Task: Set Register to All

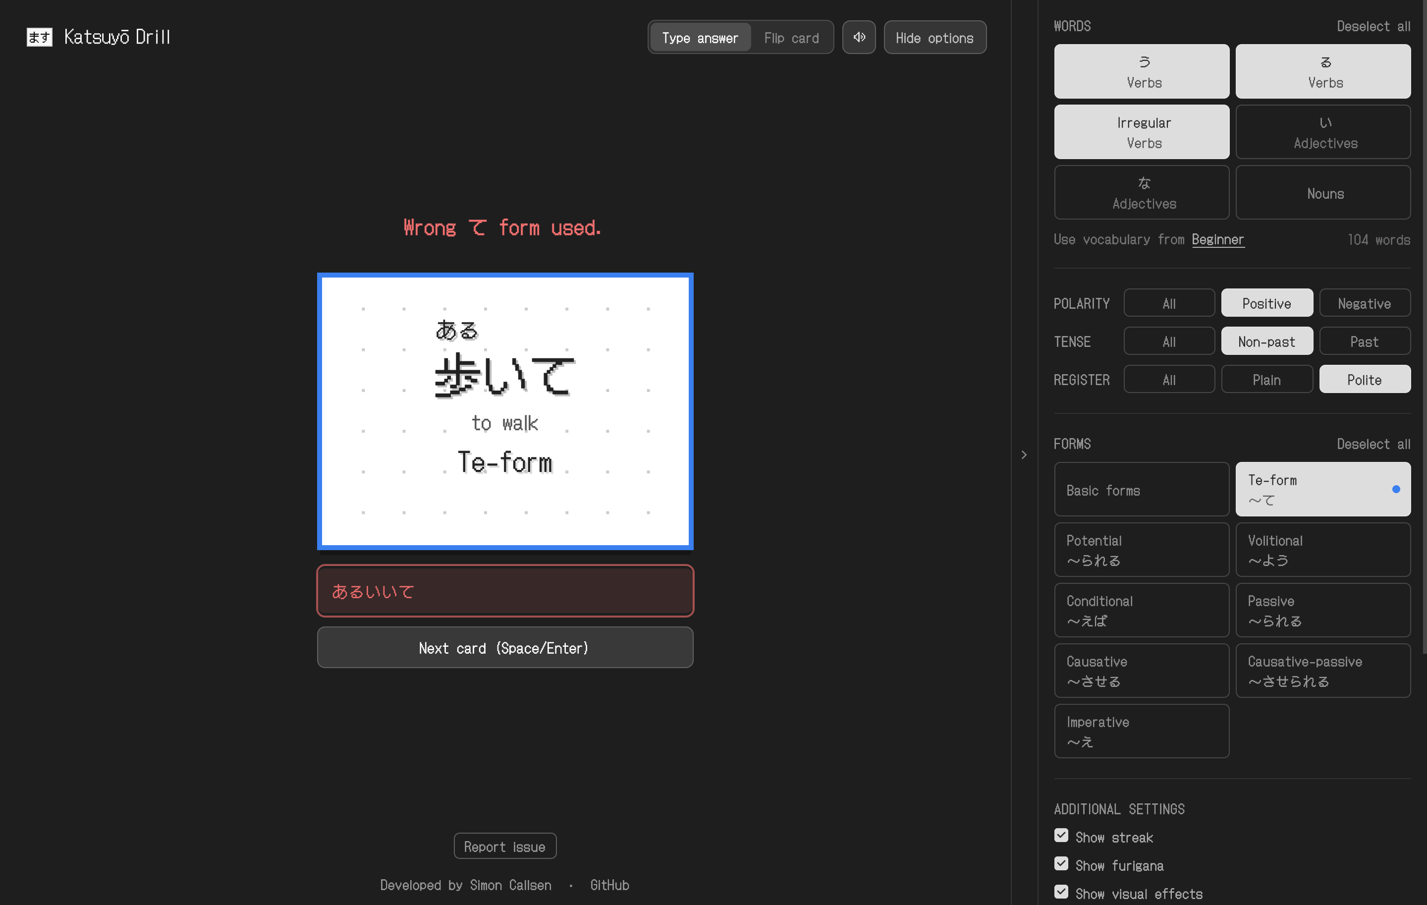Action: [x=1169, y=379]
